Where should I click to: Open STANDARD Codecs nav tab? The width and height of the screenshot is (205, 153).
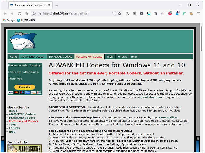click(x=60, y=57)
